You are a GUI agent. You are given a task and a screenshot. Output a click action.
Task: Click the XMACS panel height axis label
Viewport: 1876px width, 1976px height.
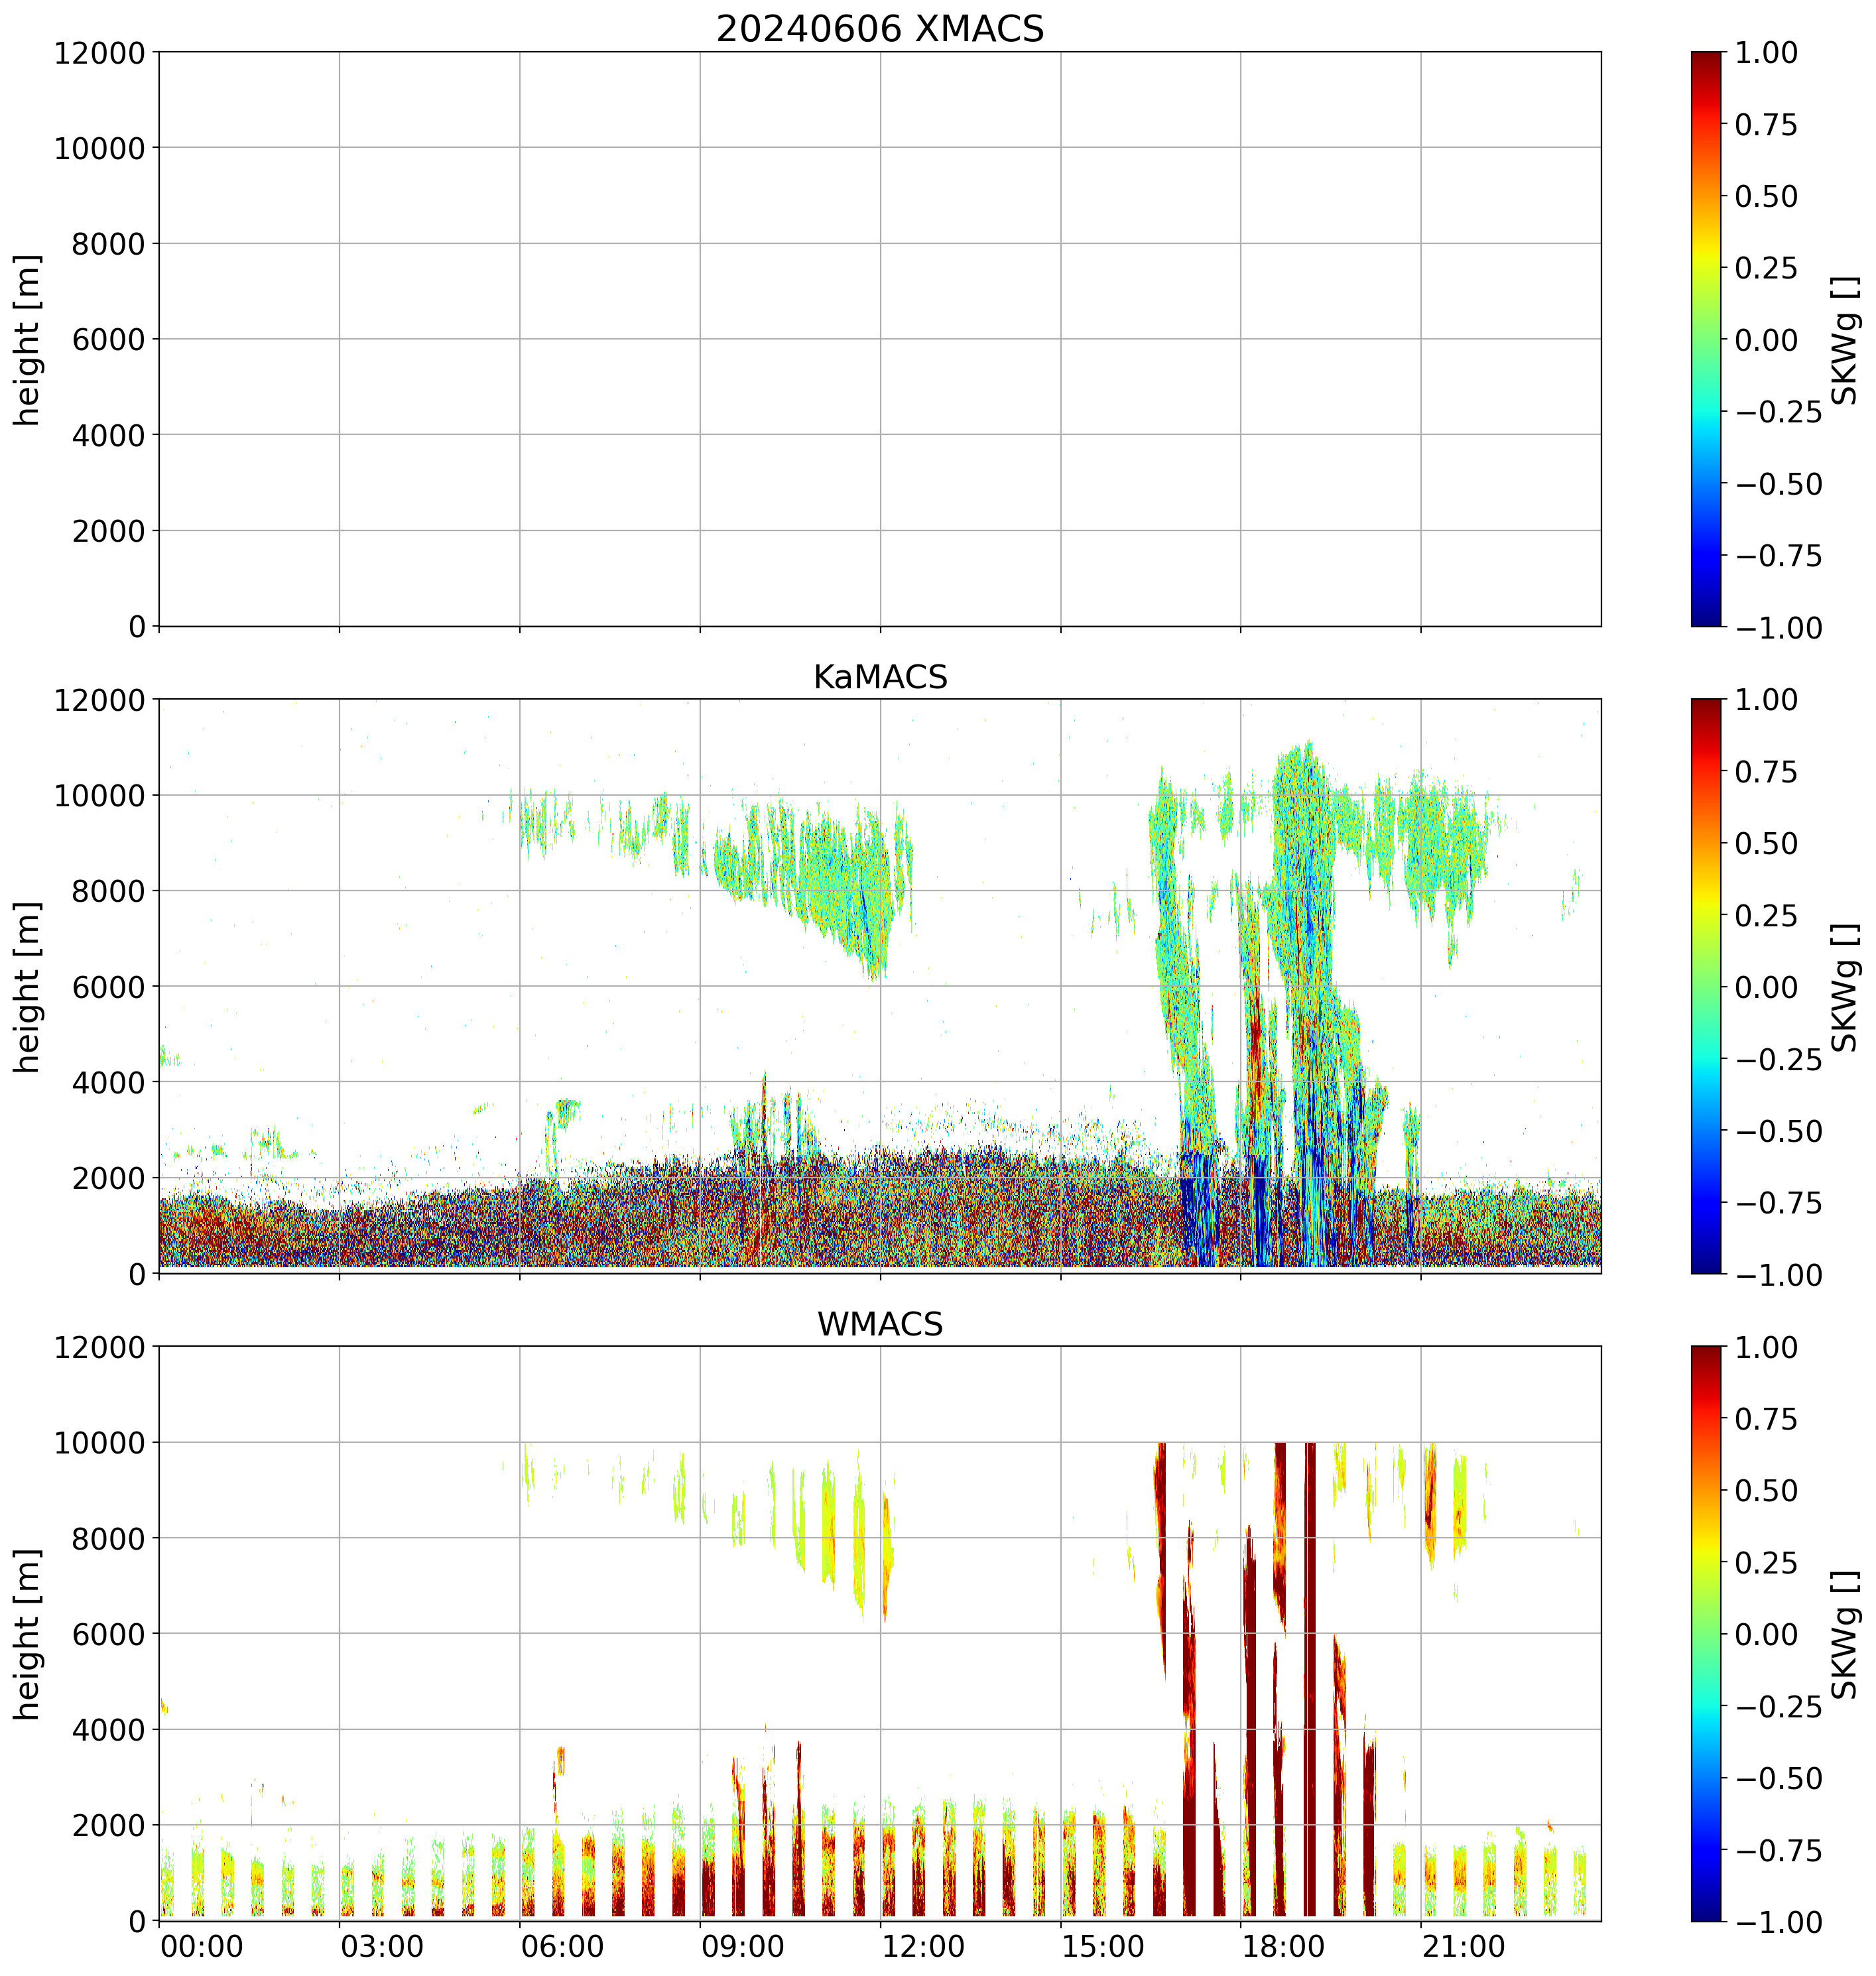click(x=28, y=340)
